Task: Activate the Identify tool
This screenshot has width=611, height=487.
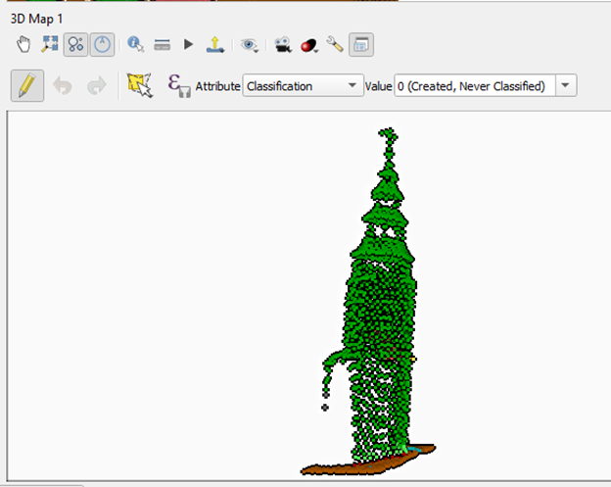Action: pyautogui.click(x=135, y=44)
